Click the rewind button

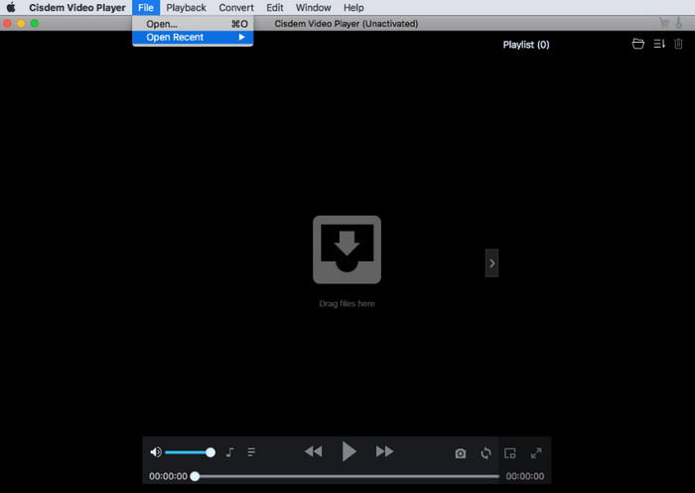point(314,451)
